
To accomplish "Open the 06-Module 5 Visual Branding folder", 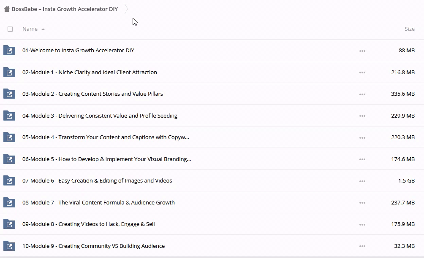I will pos(106,159).
